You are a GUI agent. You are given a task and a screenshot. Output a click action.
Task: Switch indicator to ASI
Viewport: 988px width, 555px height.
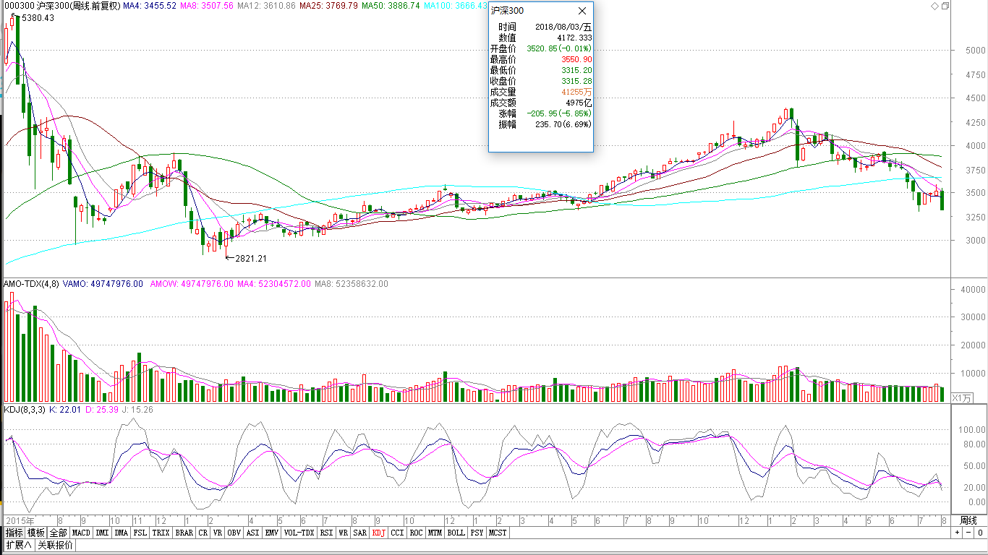coord(253,533)
